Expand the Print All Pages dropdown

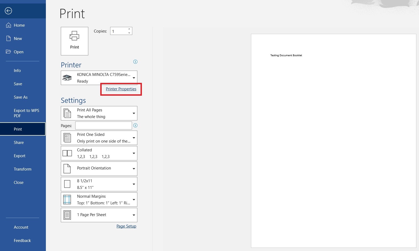coord(99,113)
